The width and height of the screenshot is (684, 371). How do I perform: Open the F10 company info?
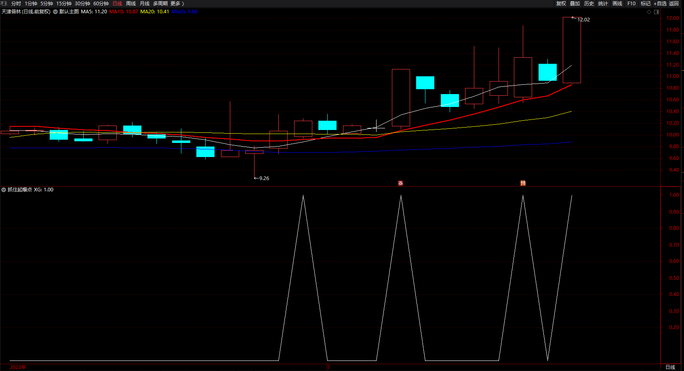tap(631, 4)
